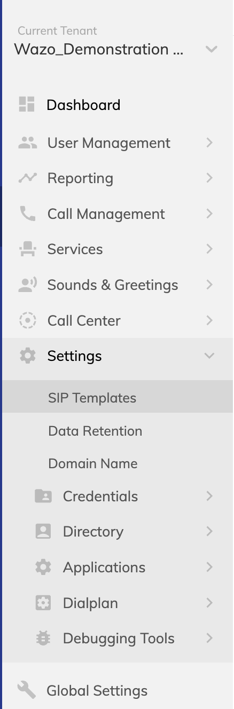The width and height of the screenshot is (234, 709).
Task: Select the Wazo_Demonstration tenant name
Action: tap(99, 49)
